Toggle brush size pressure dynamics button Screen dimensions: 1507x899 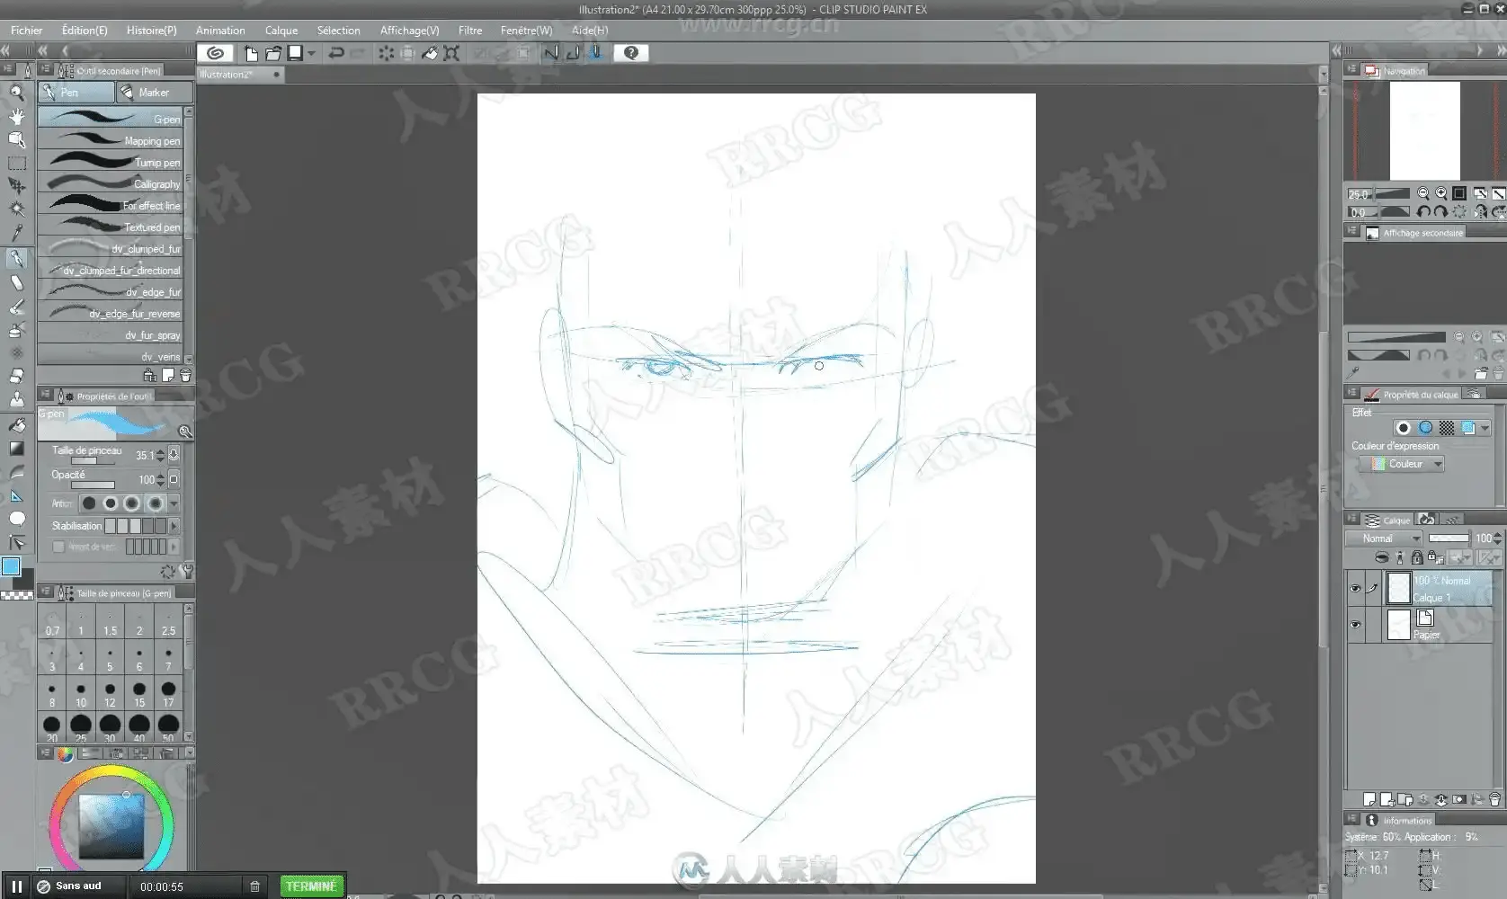tap(174, 455)
